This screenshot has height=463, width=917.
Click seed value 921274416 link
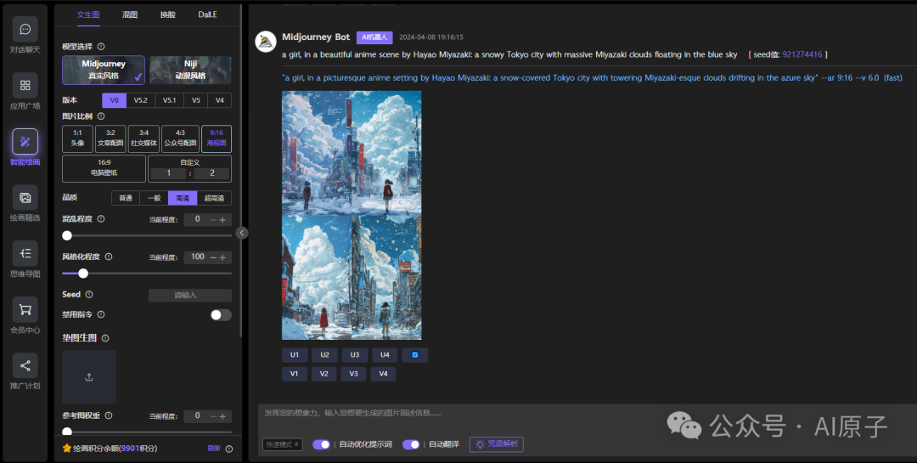click(x=802, y=54)
